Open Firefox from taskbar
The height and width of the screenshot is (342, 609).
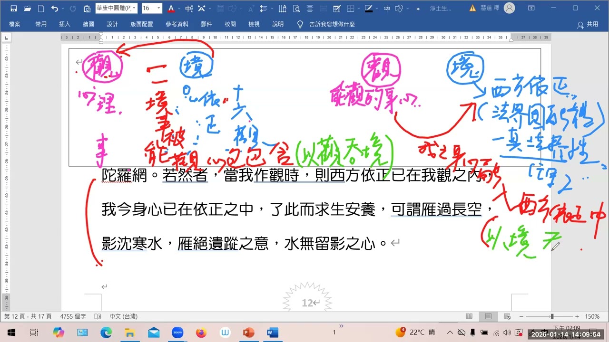[x=201, y=332]
